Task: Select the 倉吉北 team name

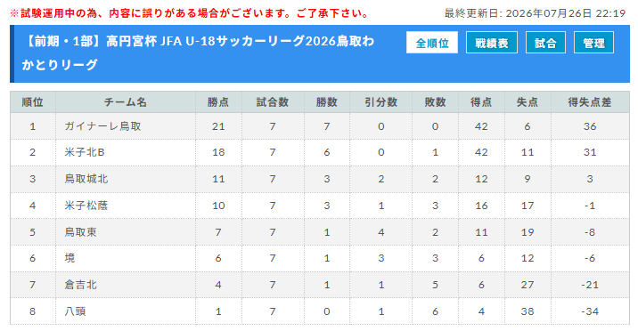Action: (x=80, y=285)
